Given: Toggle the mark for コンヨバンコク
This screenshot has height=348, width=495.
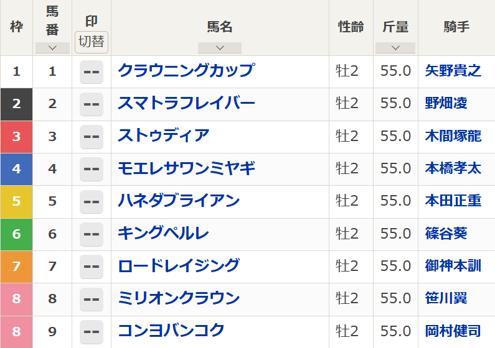Looking at the screenshot, I should point(92,331).
